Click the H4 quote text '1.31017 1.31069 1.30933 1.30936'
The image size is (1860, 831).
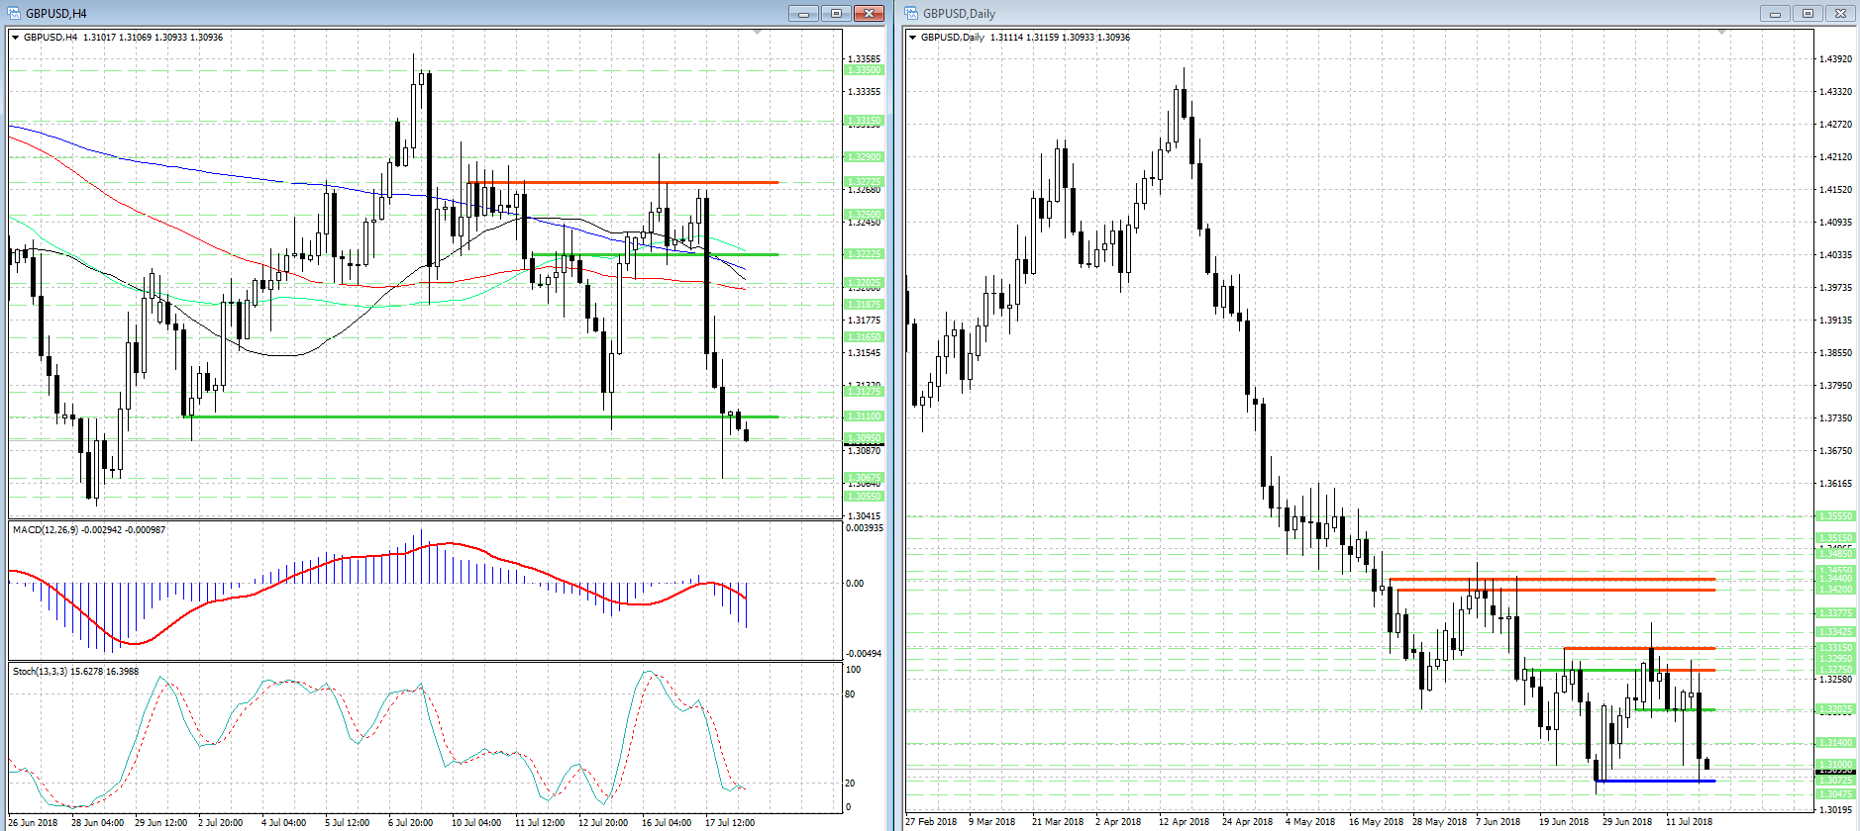154,38
